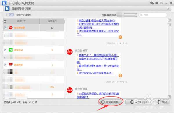Sort by the 微信好友 column header
This screenshot has height=113, width=174.
(21, 21)
